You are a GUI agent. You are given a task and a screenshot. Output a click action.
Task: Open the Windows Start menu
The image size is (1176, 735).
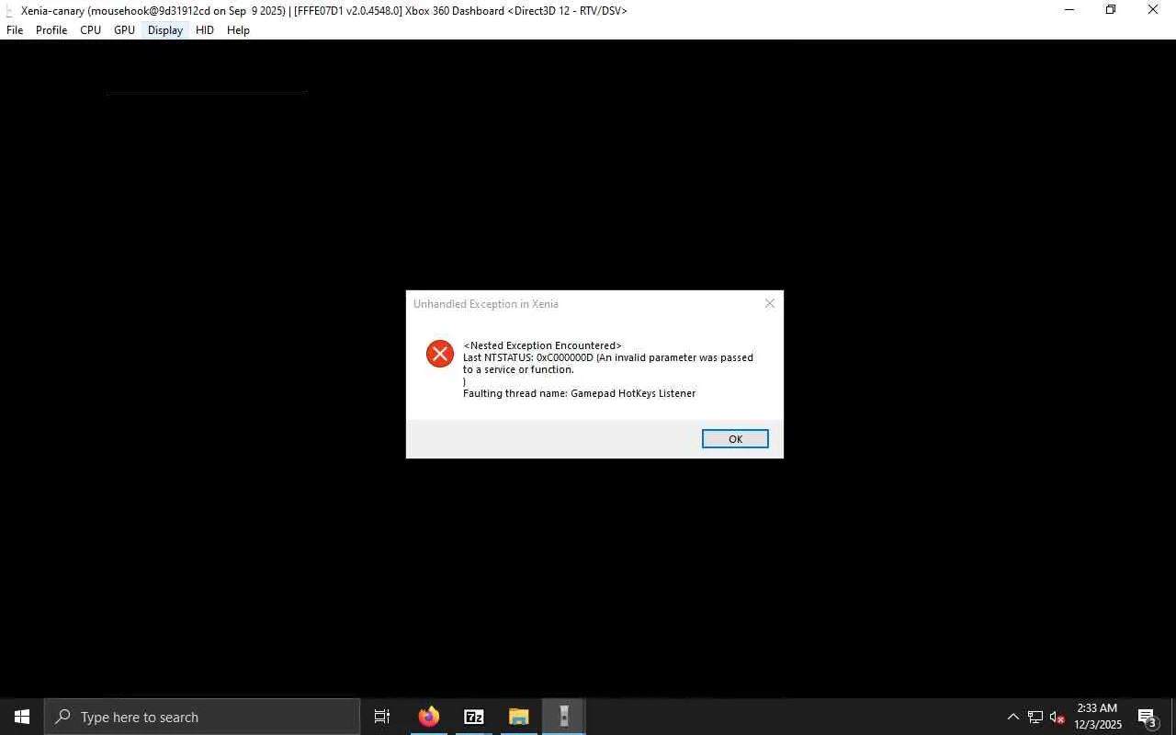tap(22, 717)
